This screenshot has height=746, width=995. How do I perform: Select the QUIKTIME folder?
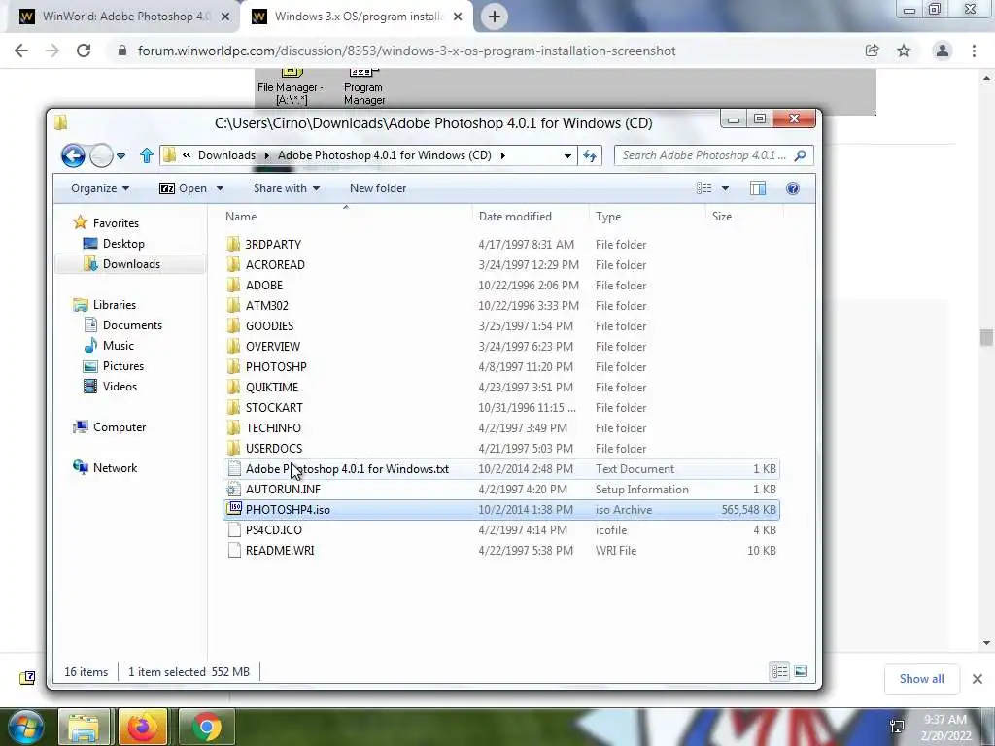pyautogui.click(x=272, y=387)
